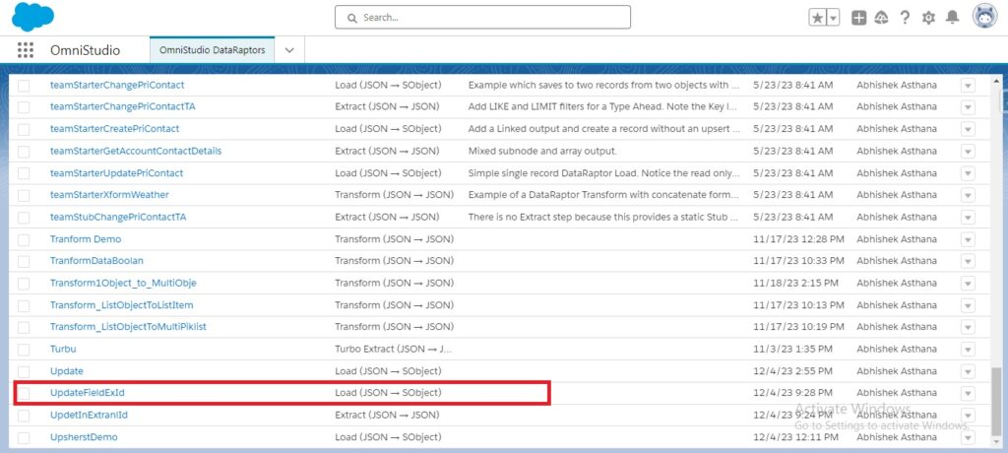Open row actions dropdown for teamStarterChangePriContact
The height and width of the screenshot is (453, 1008).
pyautogui.click(x=969, y=86)
